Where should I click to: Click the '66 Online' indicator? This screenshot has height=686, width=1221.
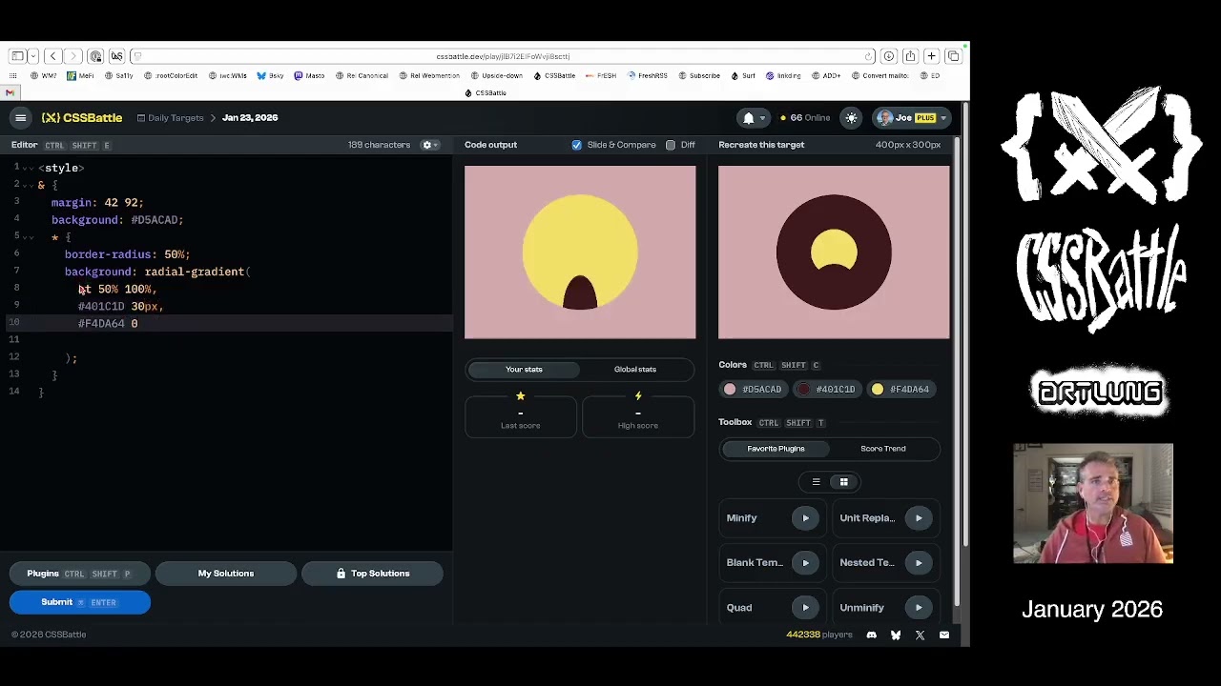pyautogui.click(x=805, y=118)
